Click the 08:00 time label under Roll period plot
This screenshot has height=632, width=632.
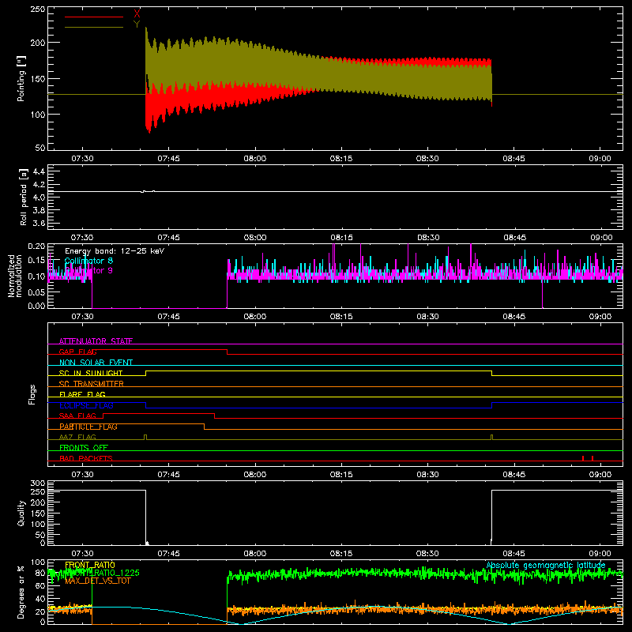tap(254, 238)
